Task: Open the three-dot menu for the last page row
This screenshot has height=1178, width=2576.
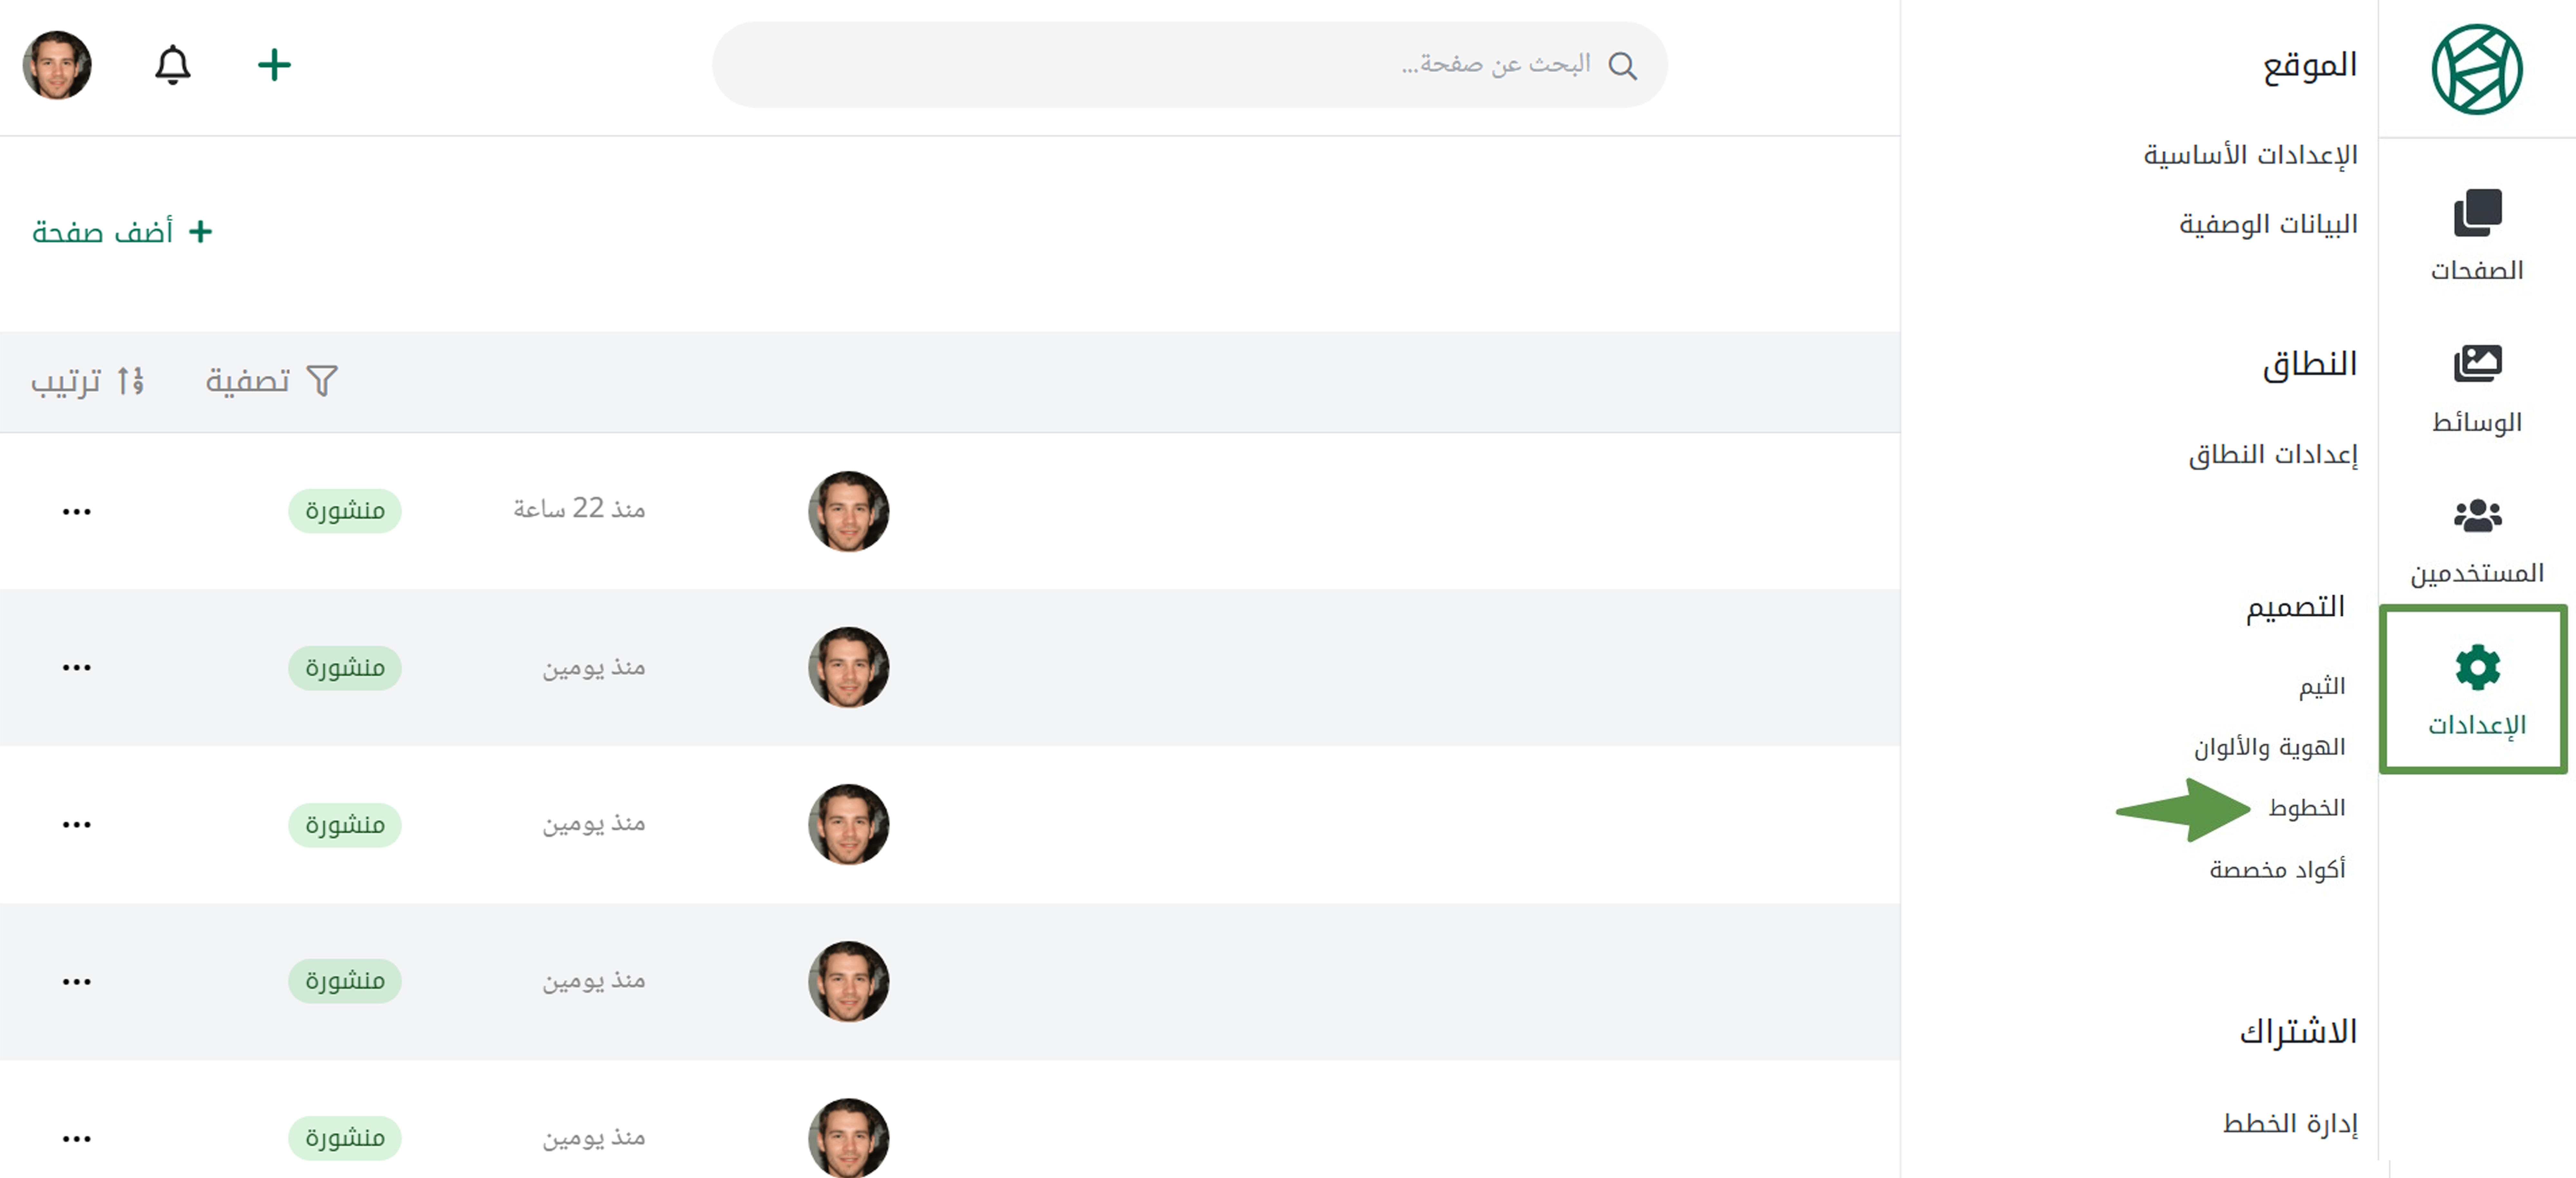Action: (76, 1138)
